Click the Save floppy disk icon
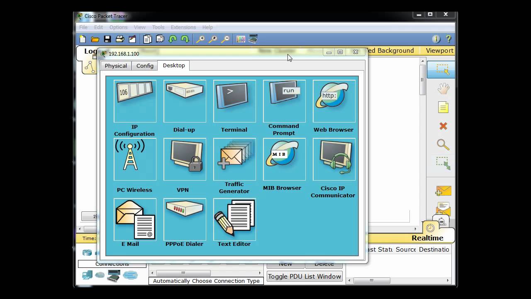 click(x=107, y=39)
